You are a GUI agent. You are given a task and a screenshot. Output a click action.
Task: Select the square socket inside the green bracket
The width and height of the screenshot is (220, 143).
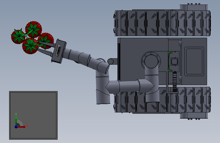175,62
